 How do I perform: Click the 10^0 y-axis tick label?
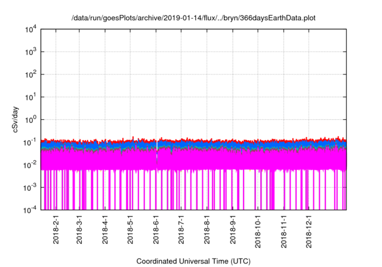click(x=30, y=120)
